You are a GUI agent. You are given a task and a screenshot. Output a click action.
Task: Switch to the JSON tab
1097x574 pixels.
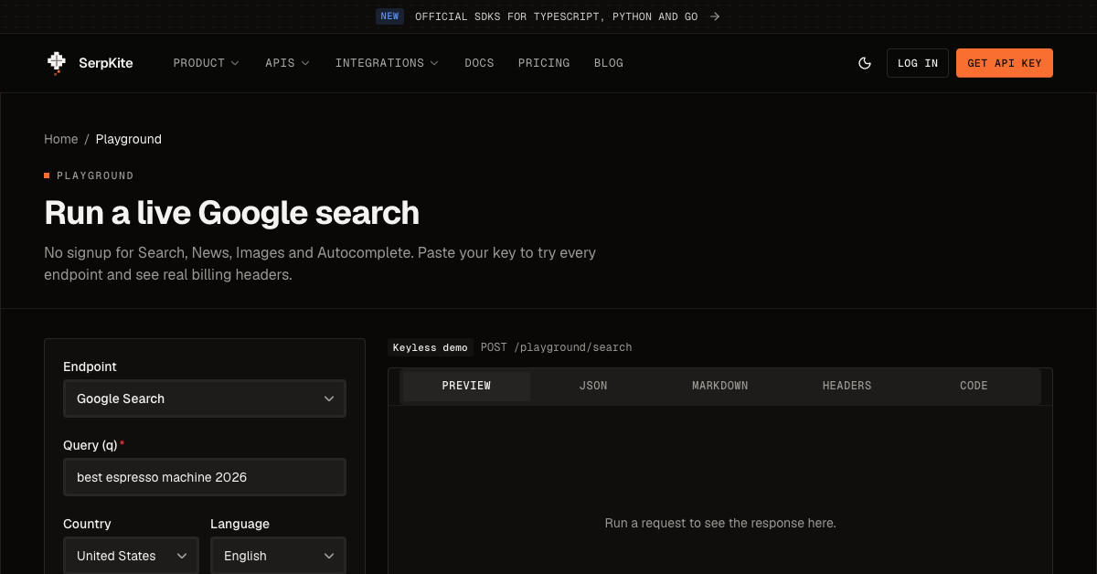point(593,386)
